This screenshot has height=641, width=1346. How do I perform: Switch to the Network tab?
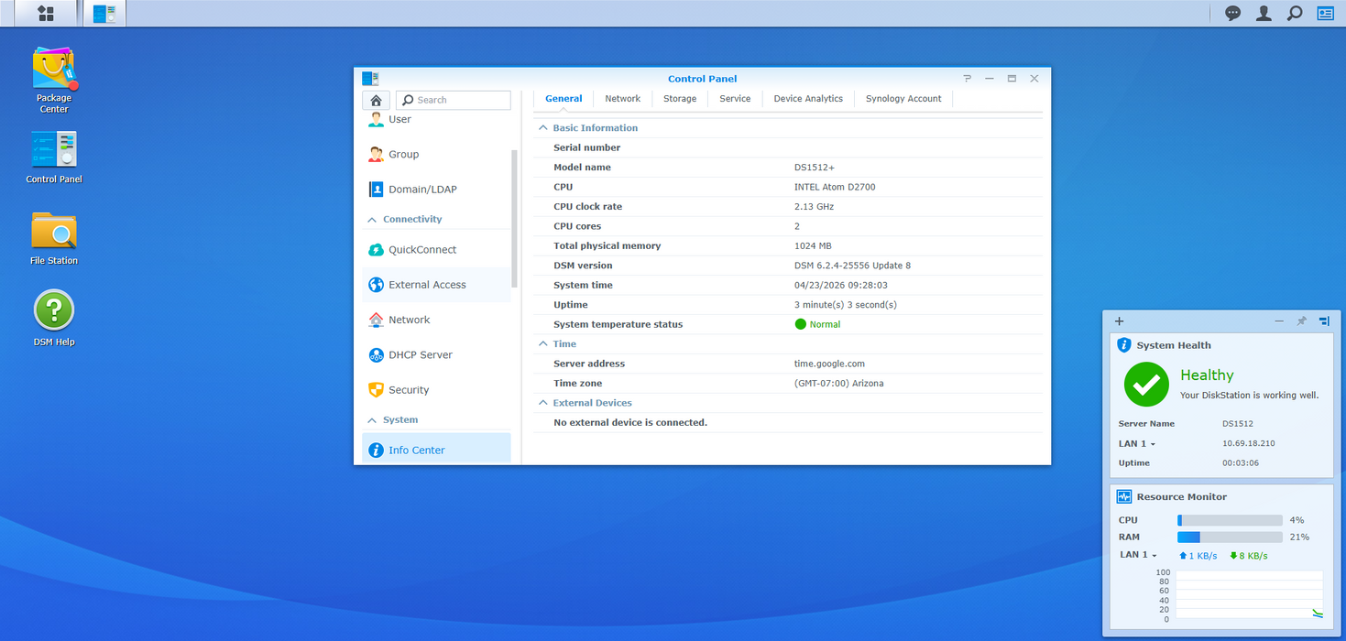623,99
